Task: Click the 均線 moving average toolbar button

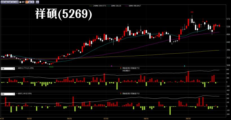Action: pyautogui.click(x=6, y=2)
